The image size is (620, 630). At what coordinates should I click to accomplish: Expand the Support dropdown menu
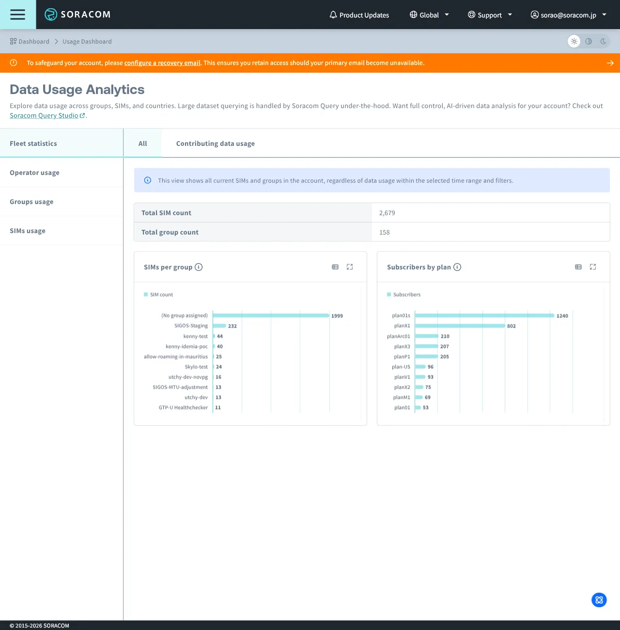(x=490, y=15)
